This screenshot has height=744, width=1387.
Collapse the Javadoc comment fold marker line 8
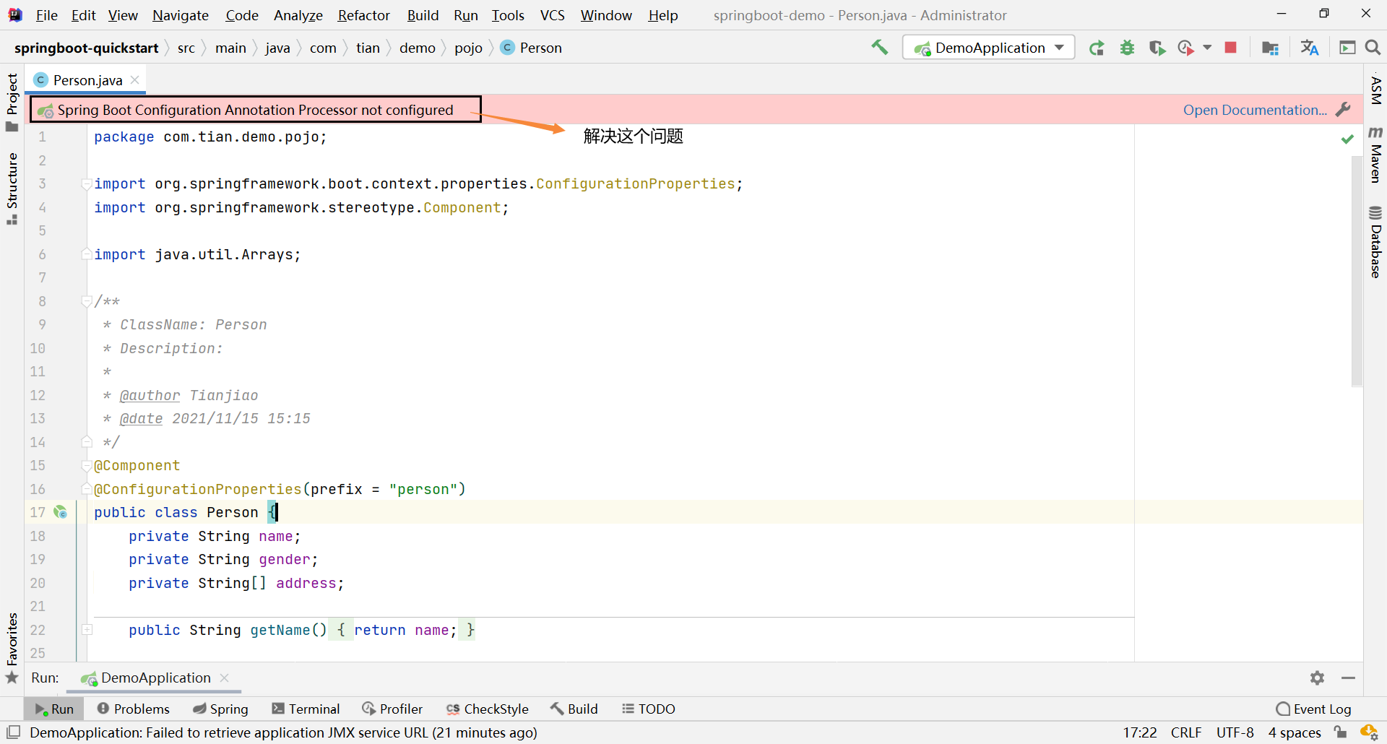[87, 301]
